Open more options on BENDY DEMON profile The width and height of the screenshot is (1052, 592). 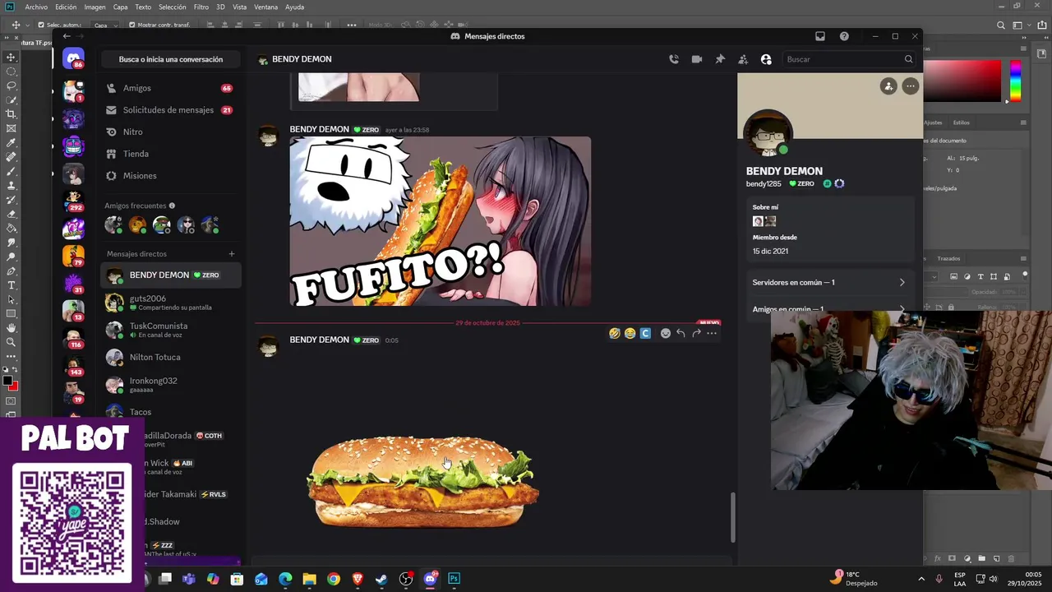tap(910, 86)
